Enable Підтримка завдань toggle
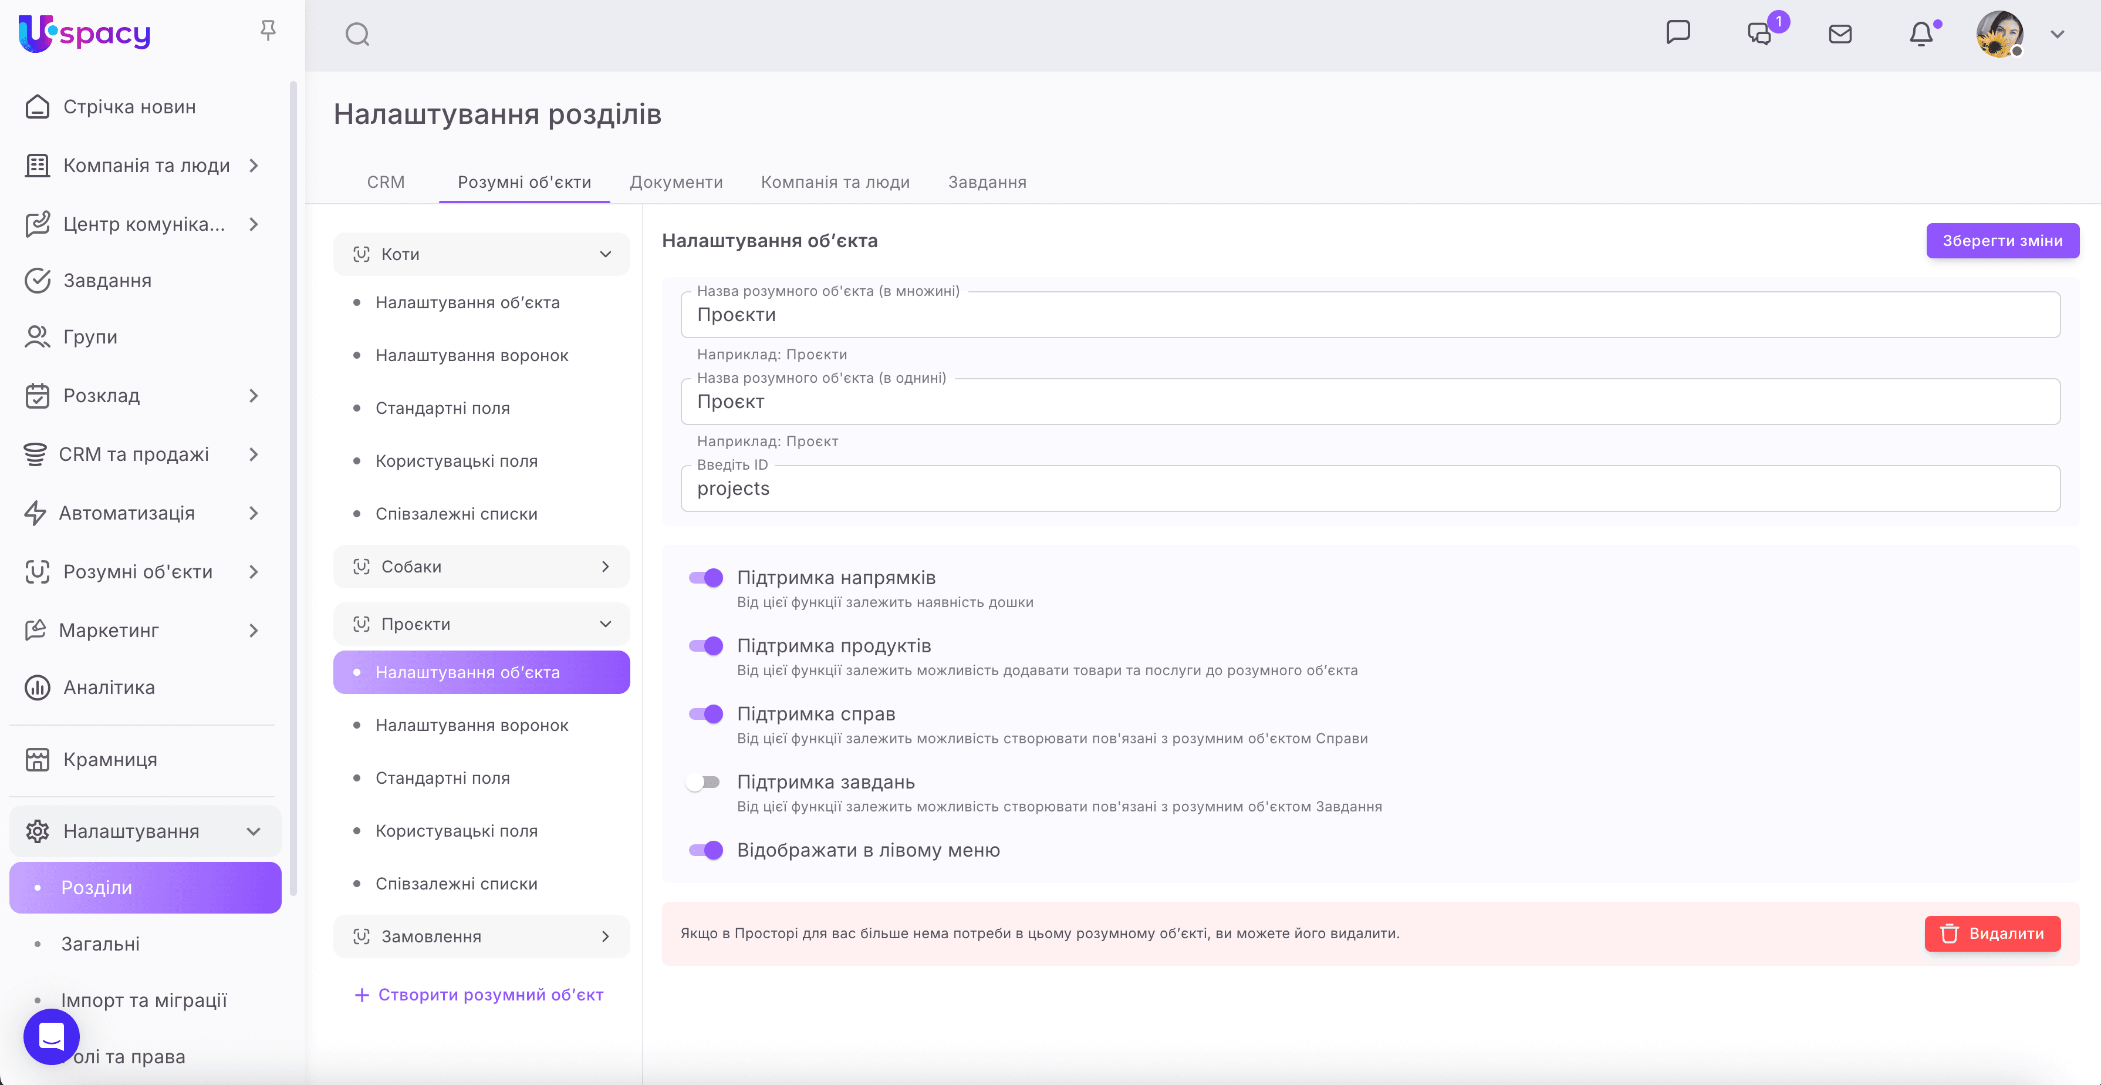The image size is (2101, 1085). pos(704,783)
